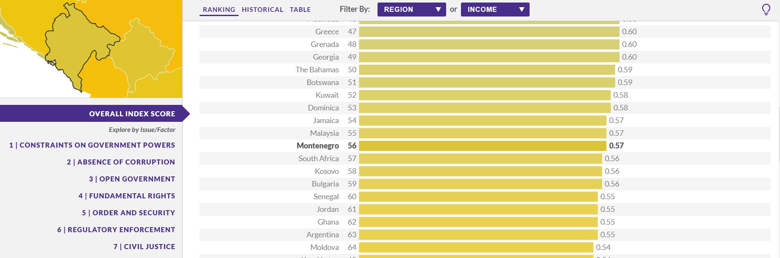780x258 pixels.
Task: Click the lightbulb insights icon
Action: point(766,9)
